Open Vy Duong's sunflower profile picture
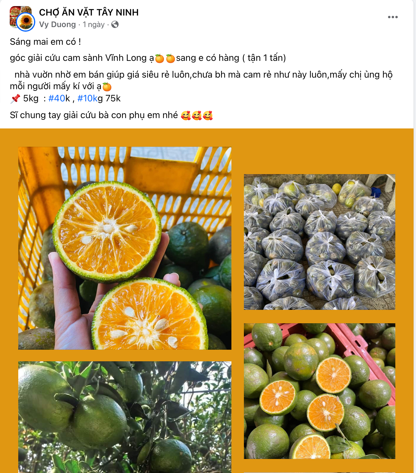This screenshot has height=473, width=416. tap(26, 22)
